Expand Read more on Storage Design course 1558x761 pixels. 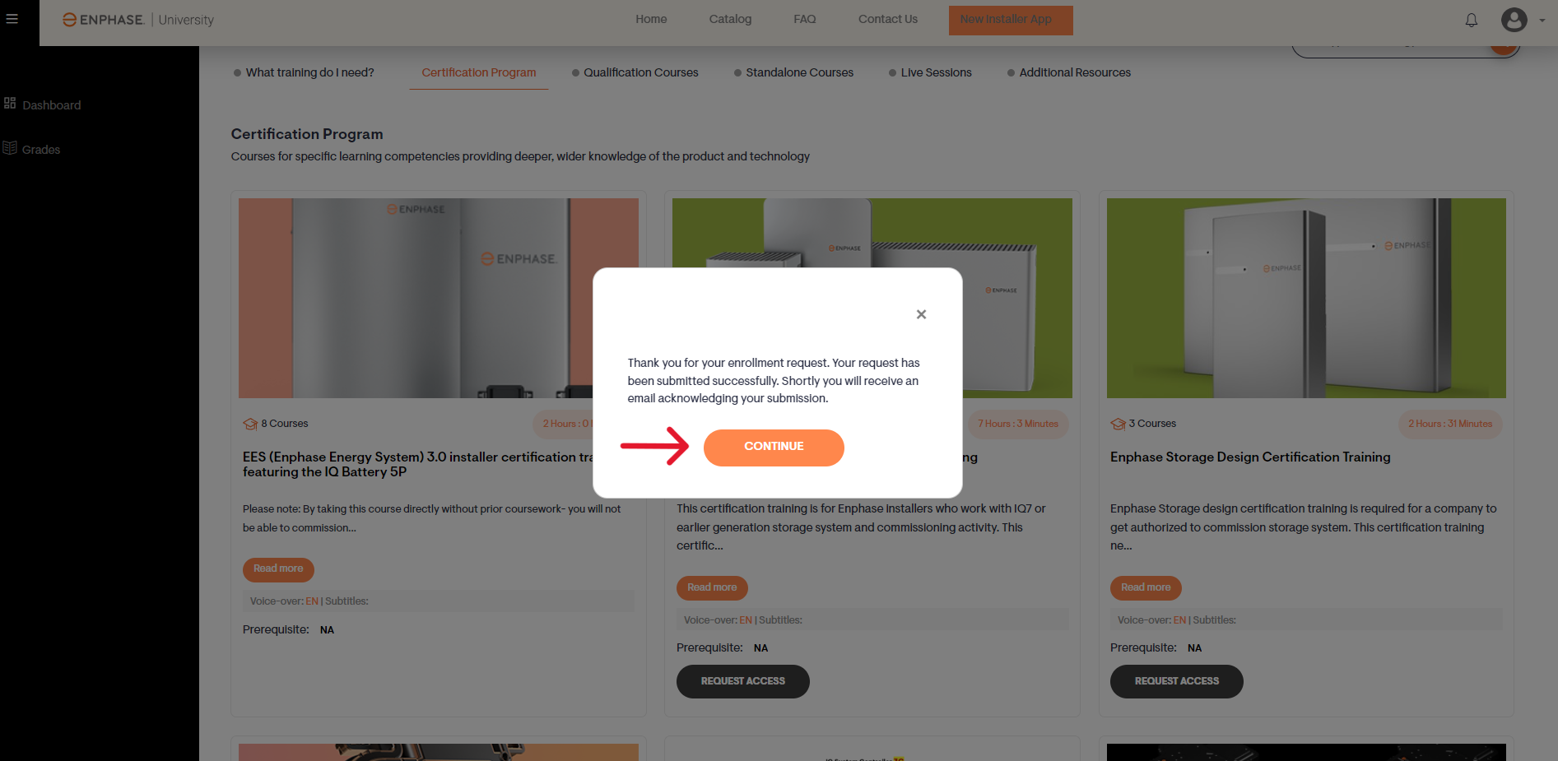pos(1146,588)
